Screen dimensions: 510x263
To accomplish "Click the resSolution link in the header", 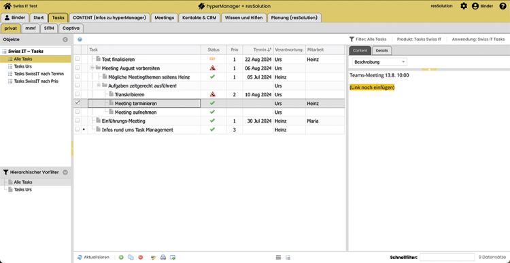I will tap(441, 6).
